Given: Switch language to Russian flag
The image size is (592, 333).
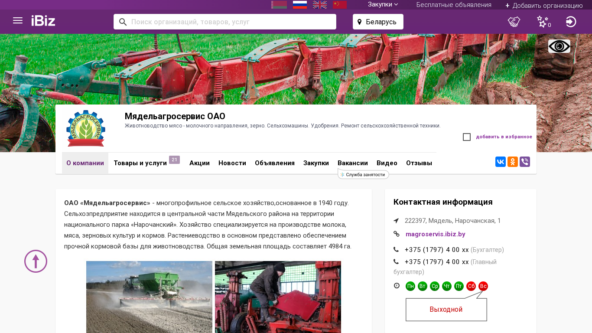Looking at the screenshot, I should (300, 5).
